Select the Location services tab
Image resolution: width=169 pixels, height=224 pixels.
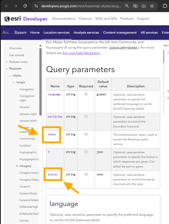click(57, 33)
